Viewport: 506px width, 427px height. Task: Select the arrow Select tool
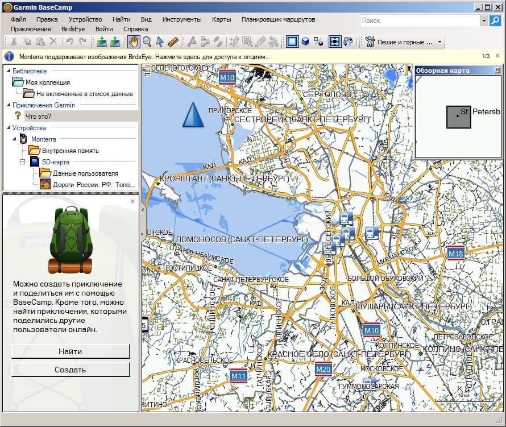tap(160, 42)
